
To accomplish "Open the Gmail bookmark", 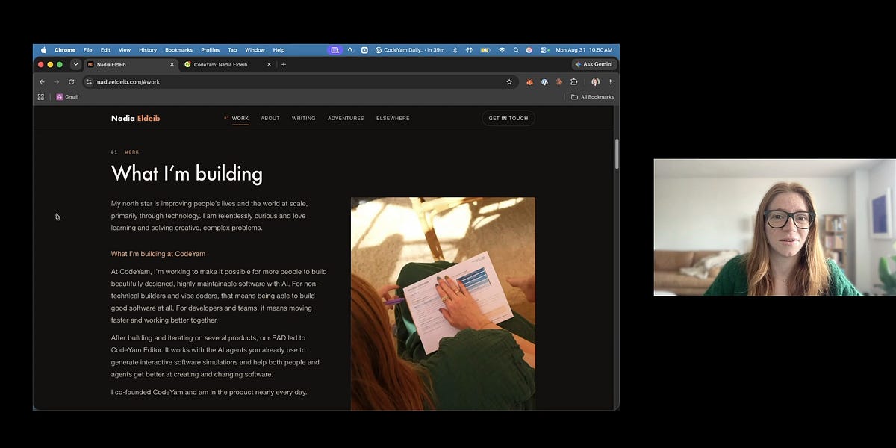I will coord(67,97).
